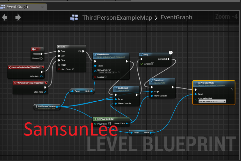Image resolution: width=241 pixels, height=161 pixels.
Task: Click the Delay node's Completed pin
Action: pos(169,59)
